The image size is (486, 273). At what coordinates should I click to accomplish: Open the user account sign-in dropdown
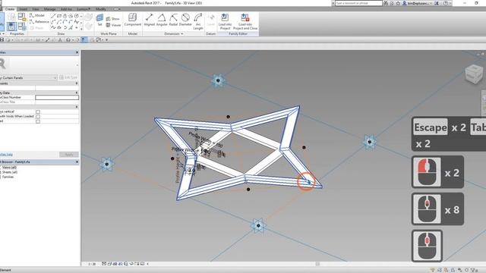[418, 3]
